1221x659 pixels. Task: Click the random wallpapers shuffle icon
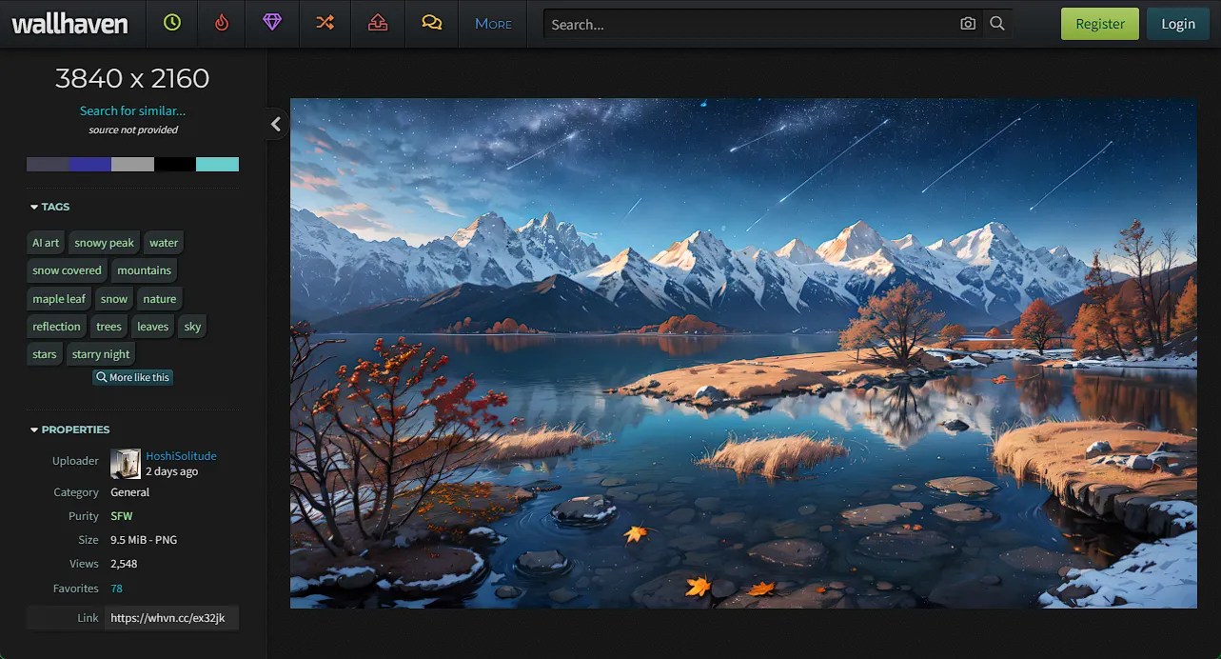click(325, 24)
